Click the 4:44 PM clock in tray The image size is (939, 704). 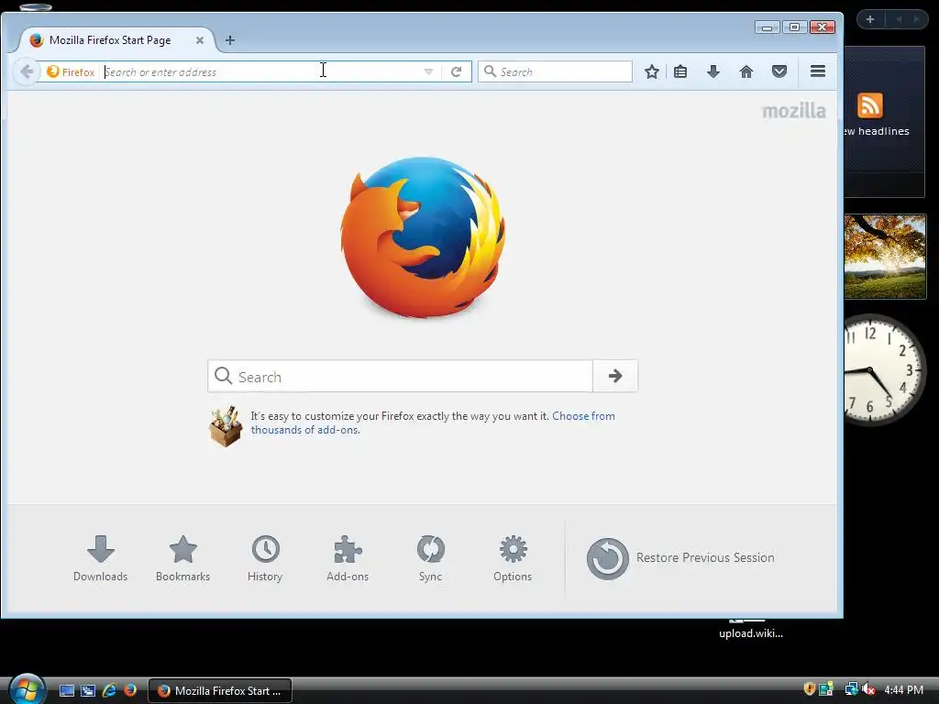(903, 689)
